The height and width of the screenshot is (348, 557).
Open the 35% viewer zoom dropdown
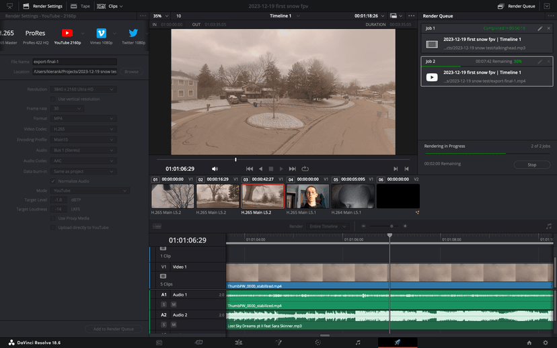(x=159, y=15)
